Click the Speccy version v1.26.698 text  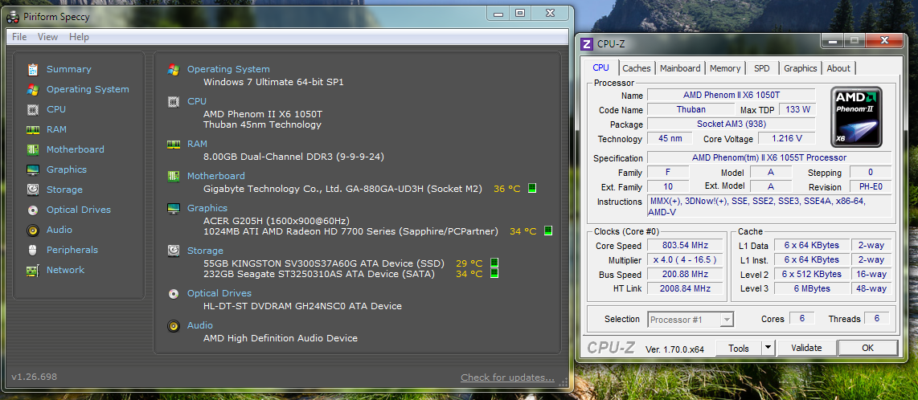pyautogui.click(x=34, y=378)
